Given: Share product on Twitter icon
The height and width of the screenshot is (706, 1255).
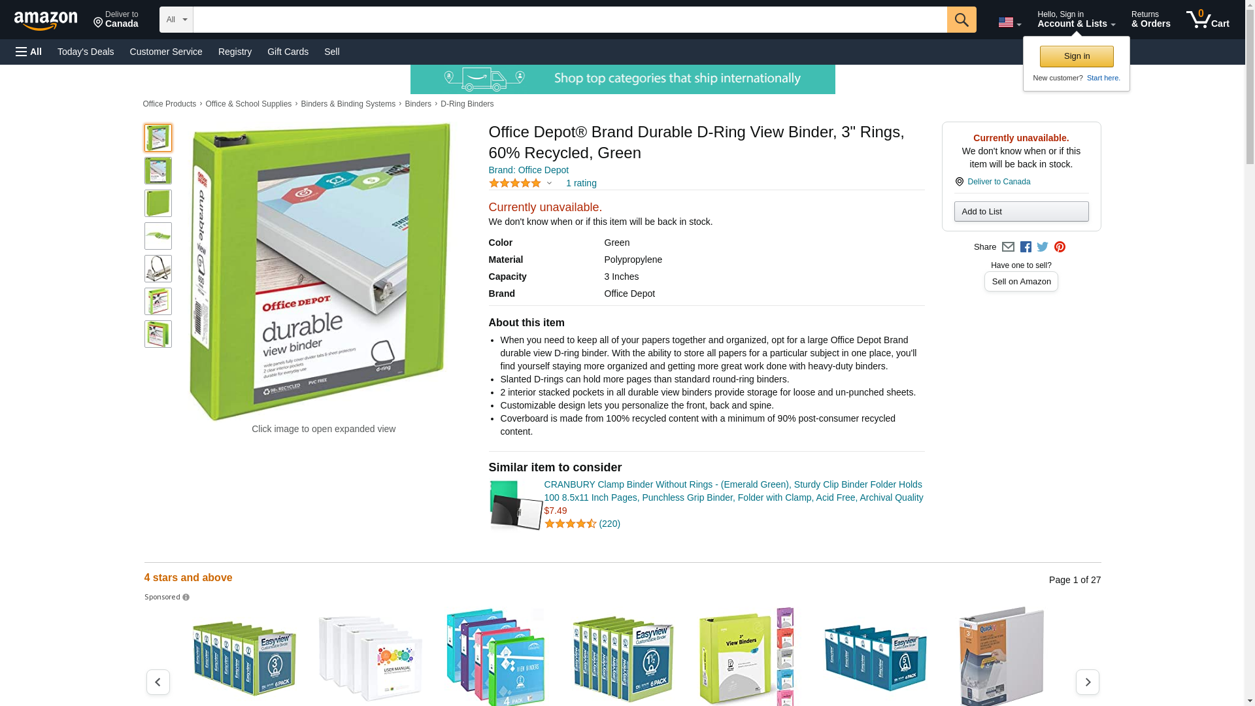Looking at the screenshot, I should [x=1043, y=247].
